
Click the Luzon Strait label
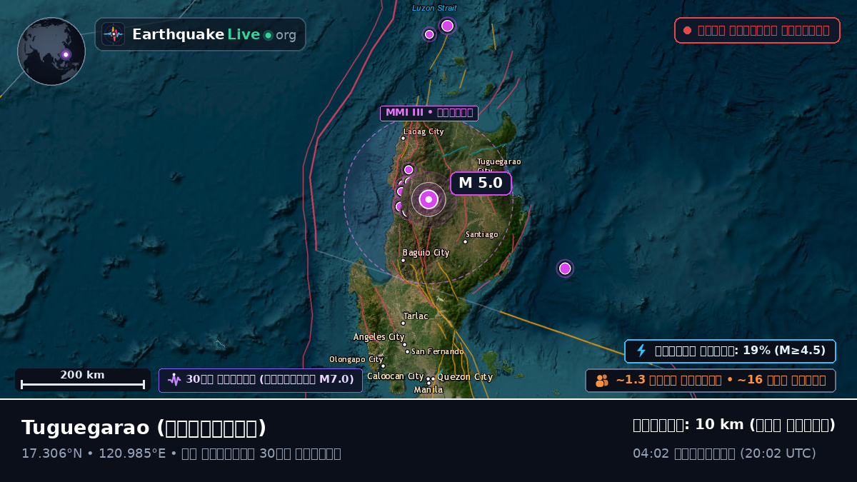click(434, 8)
